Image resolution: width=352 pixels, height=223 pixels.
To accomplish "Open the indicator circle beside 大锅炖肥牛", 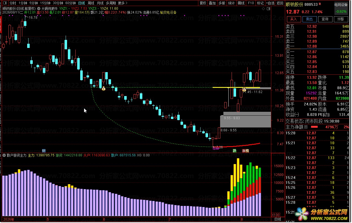I will pos(38,9).
